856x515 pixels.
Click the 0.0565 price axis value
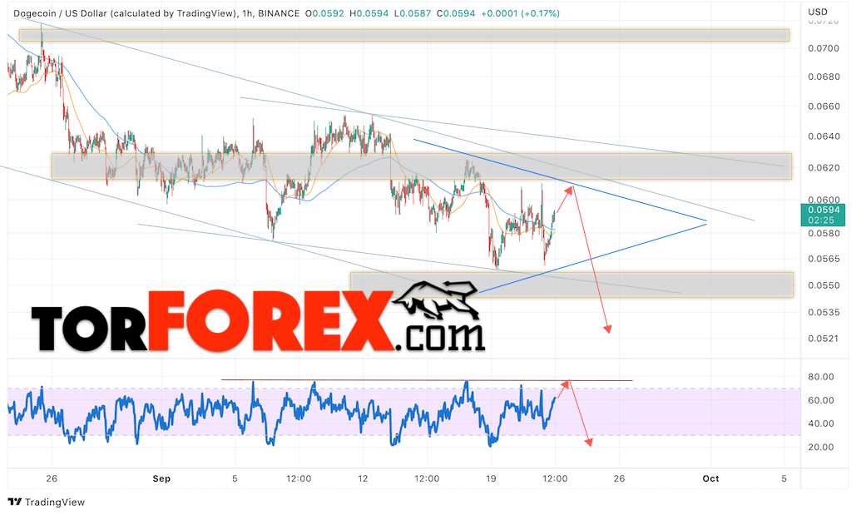coord(824,259)
